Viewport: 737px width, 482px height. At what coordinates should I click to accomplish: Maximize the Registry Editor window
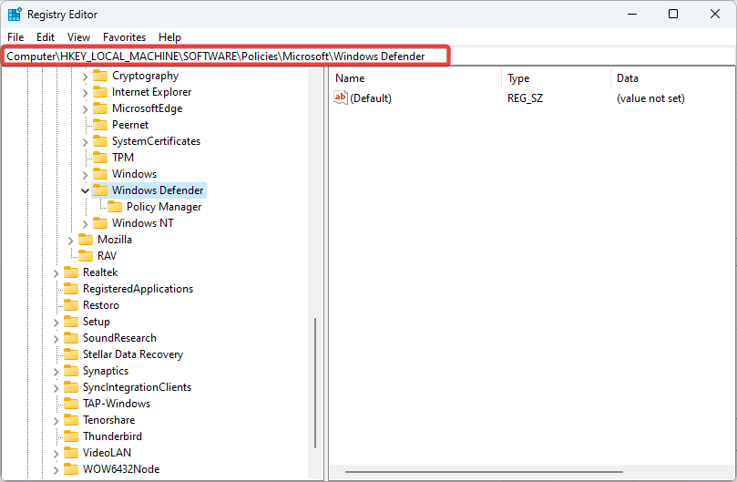(x=673, y=14)
